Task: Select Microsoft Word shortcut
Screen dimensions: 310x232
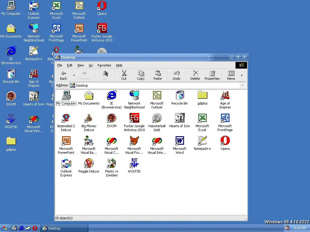Action: coord(180,145)
